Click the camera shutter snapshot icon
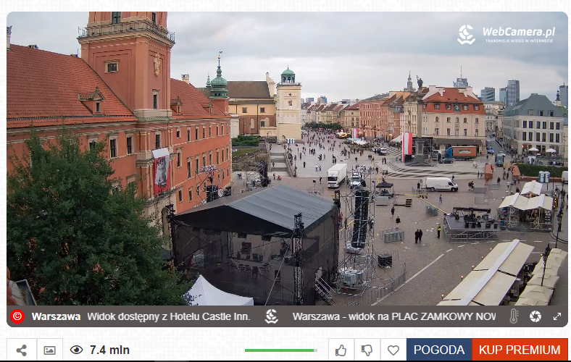 click(535, 316)
